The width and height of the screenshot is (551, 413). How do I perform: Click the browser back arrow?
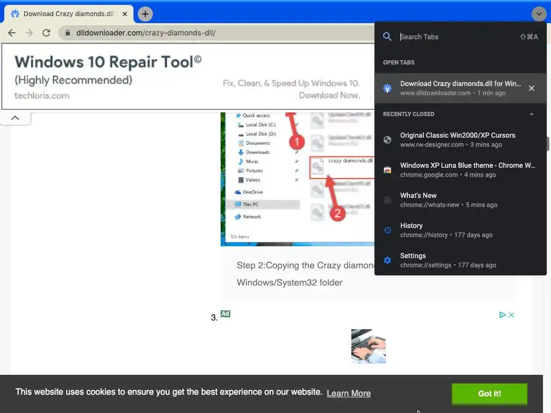[x=12, y=33]
